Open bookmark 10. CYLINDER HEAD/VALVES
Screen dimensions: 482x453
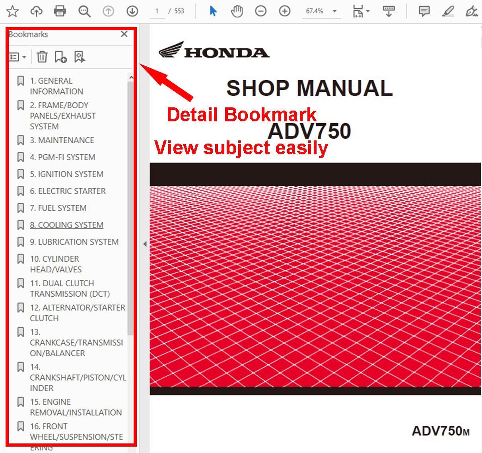56,264
